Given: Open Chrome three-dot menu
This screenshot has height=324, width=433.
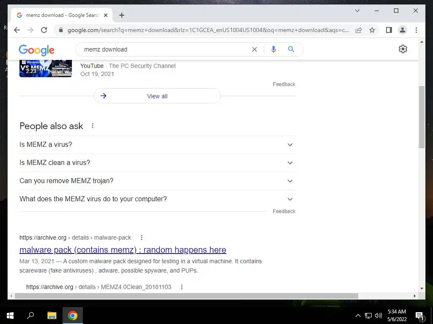Looking at the screenshot, I should [x=416, y=30].
